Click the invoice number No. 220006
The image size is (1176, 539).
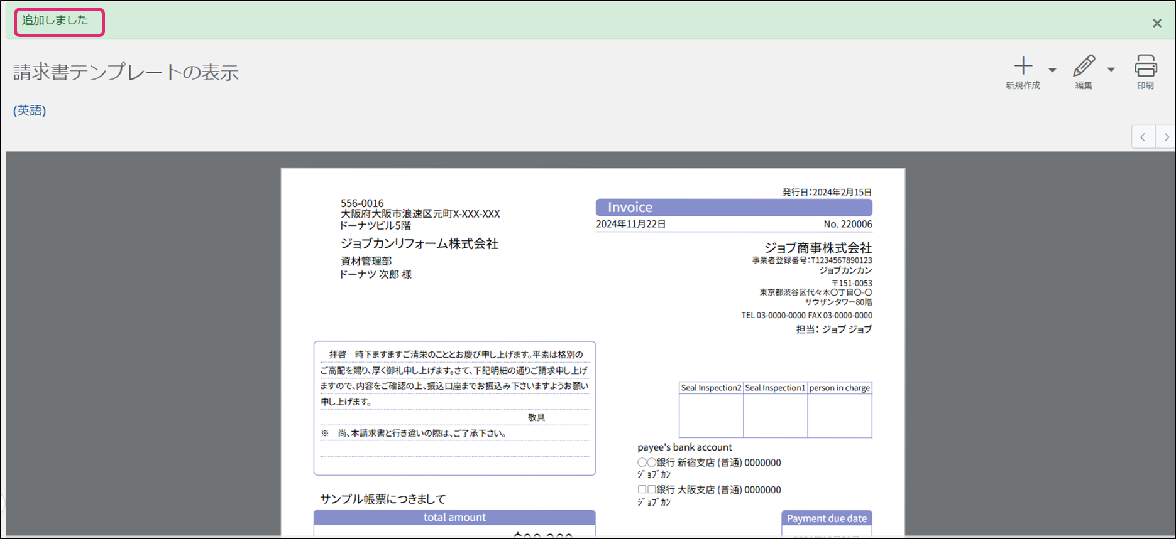pyautogui.click(x=847, y=224)
